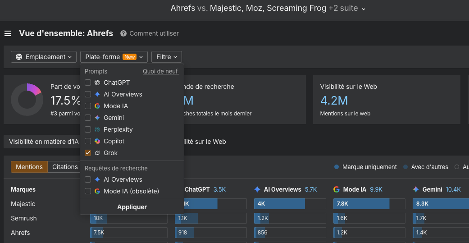The height and width of the screenshot is (243, 469).
Task: Open the Quoi de neuf link
Action: pyautogui.click(x=161, y=71)
